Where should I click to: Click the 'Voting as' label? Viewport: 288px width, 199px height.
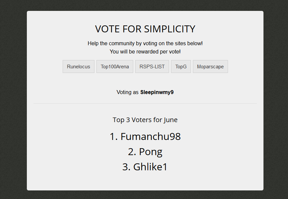pyautogui.click(x=128, y=92)
